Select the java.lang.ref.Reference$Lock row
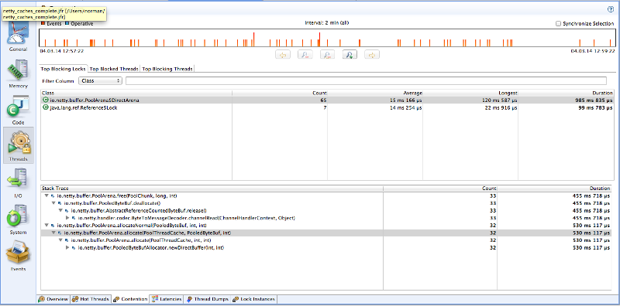The image size is (620, 306). [x=328, y=107]
